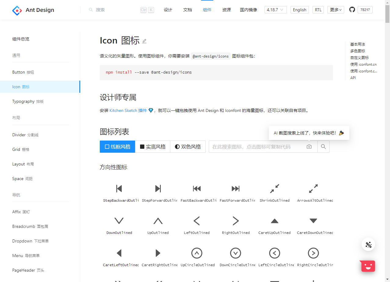Click the UpCircleOutlined icon
The height and width of the screenshot is (282, 390).
click(x=197, y=253)
